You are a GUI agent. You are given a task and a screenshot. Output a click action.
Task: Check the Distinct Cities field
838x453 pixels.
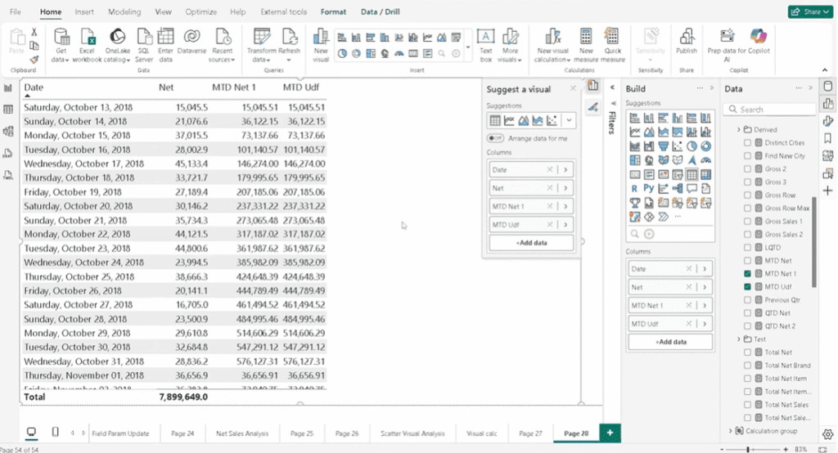click(x=747, y=142)
